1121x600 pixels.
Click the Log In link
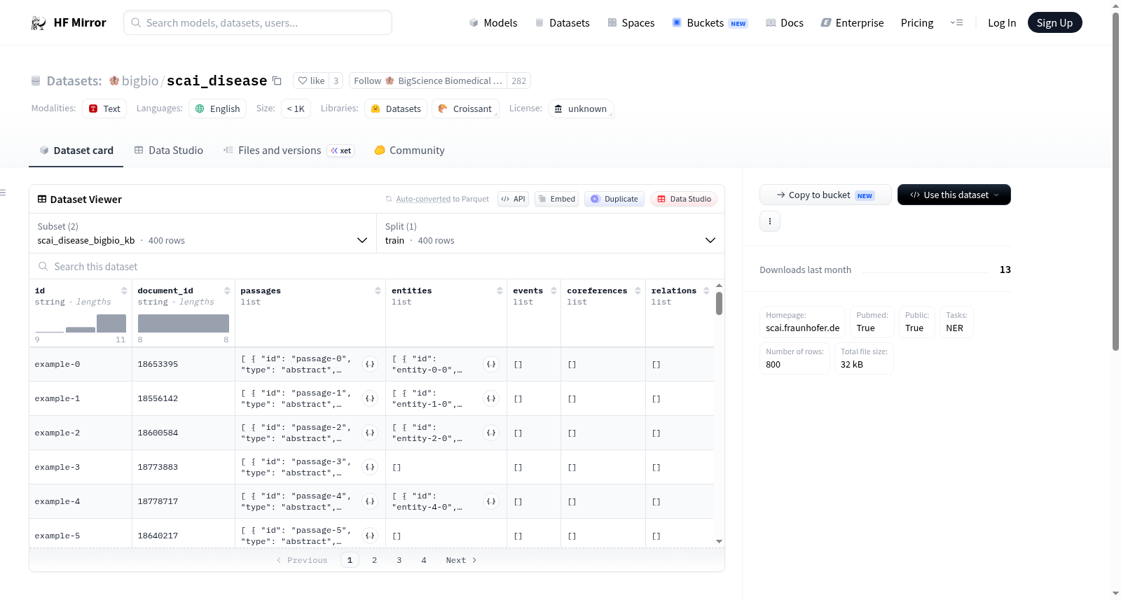coord(1002,23)
